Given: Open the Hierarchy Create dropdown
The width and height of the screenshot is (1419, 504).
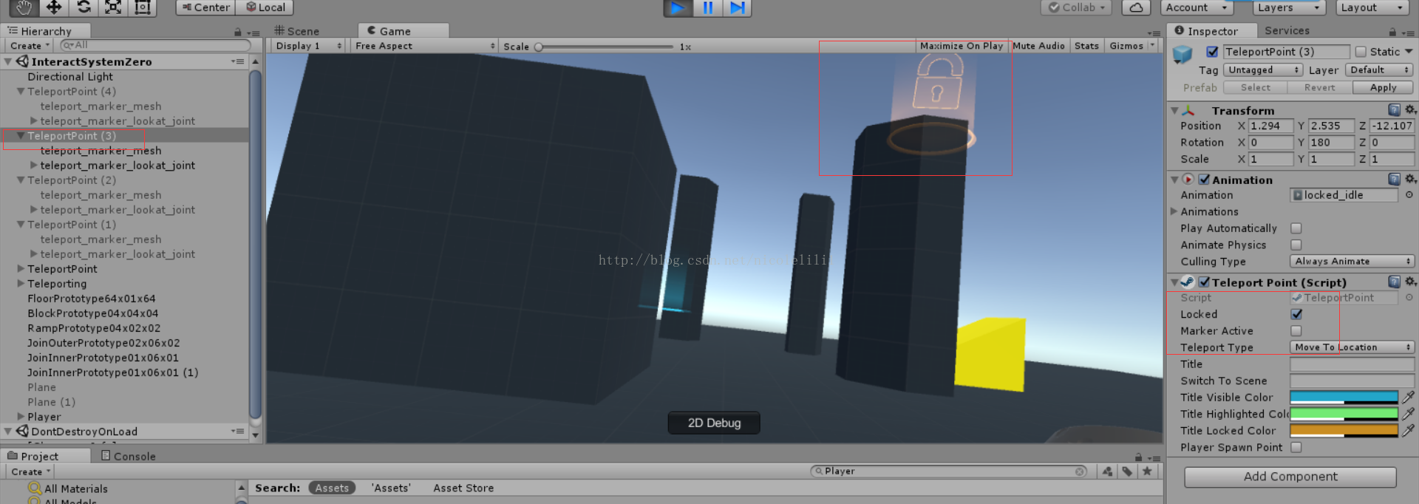Looking at the screenshot, I should pyautogui.click(x=30, y=46).
